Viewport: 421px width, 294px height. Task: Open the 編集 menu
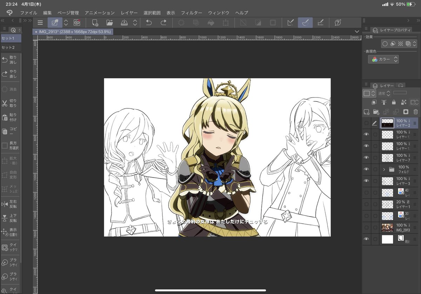(47, 13)
